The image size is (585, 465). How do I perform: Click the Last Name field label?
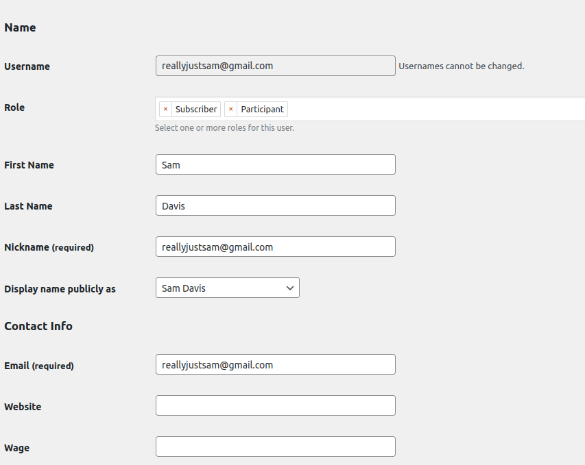point(28,206)
